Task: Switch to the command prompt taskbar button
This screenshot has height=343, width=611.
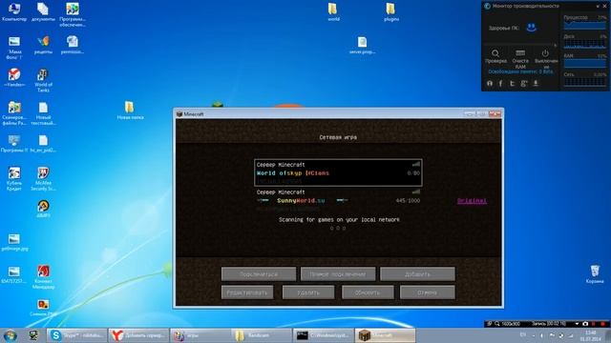Action: click(x=323, y=335)
